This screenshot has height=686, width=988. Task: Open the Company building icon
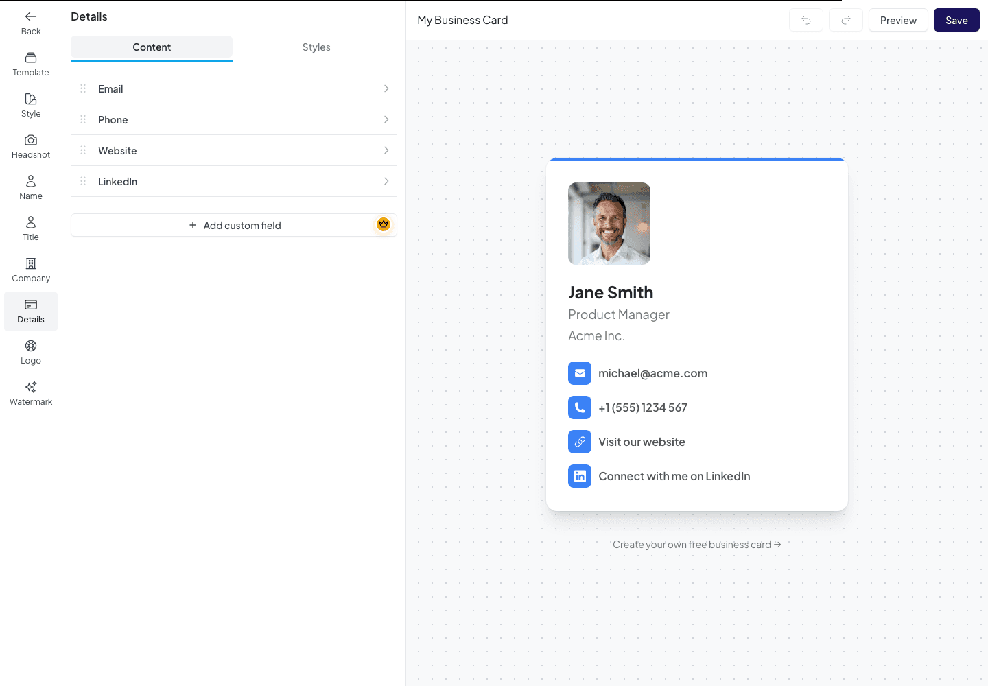coord(31,263)
